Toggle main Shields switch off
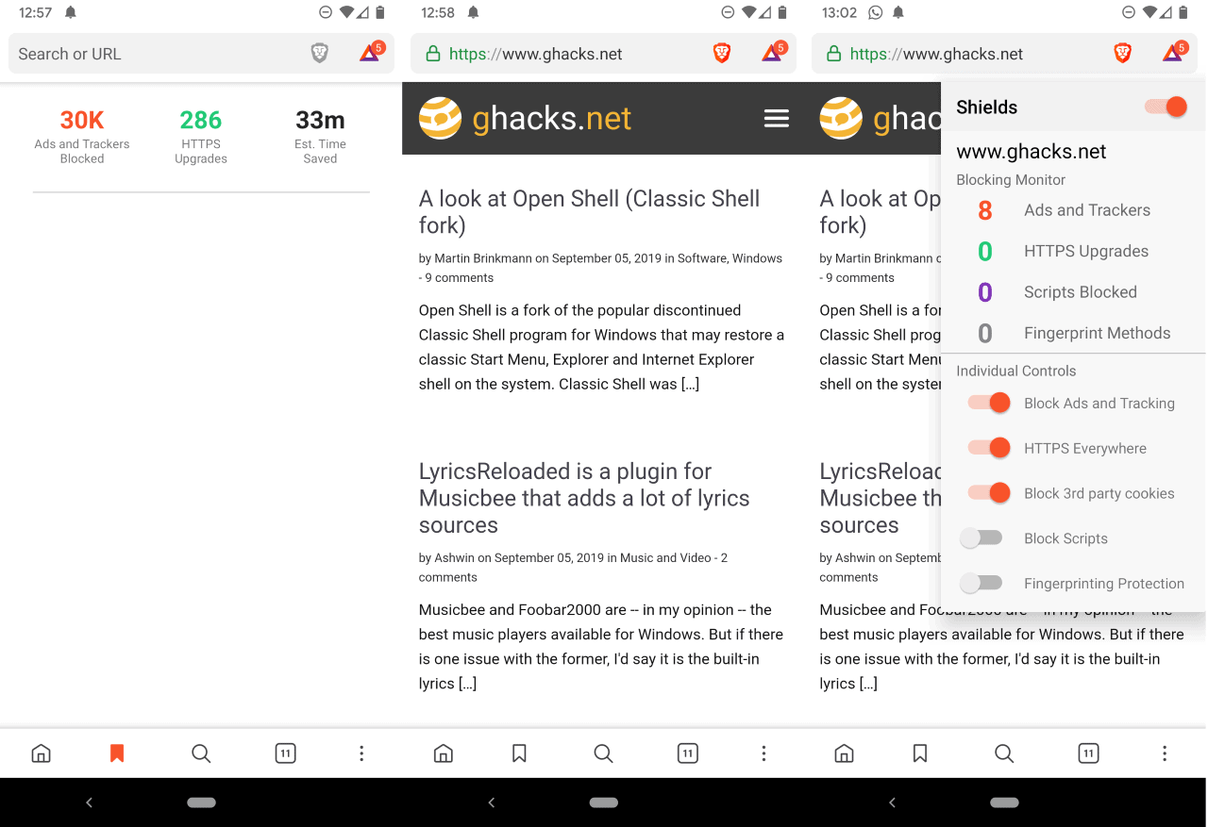 tap(1166, 107)
